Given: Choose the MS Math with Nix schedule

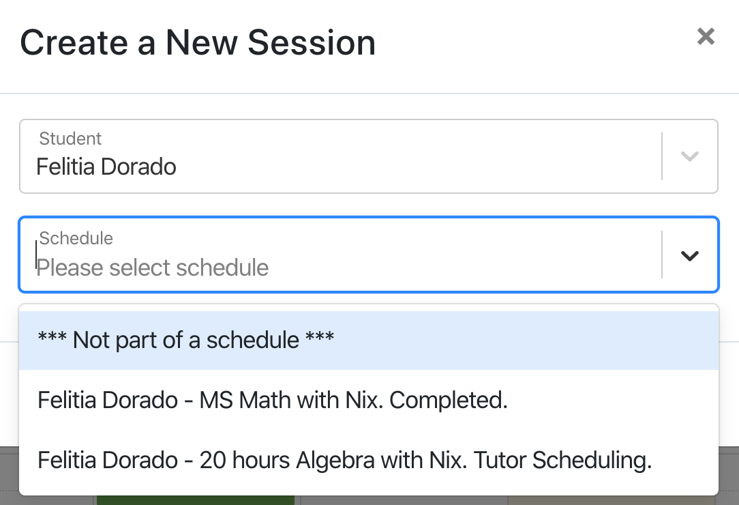Looking at the screenshot, I should [x=273, y=400].
